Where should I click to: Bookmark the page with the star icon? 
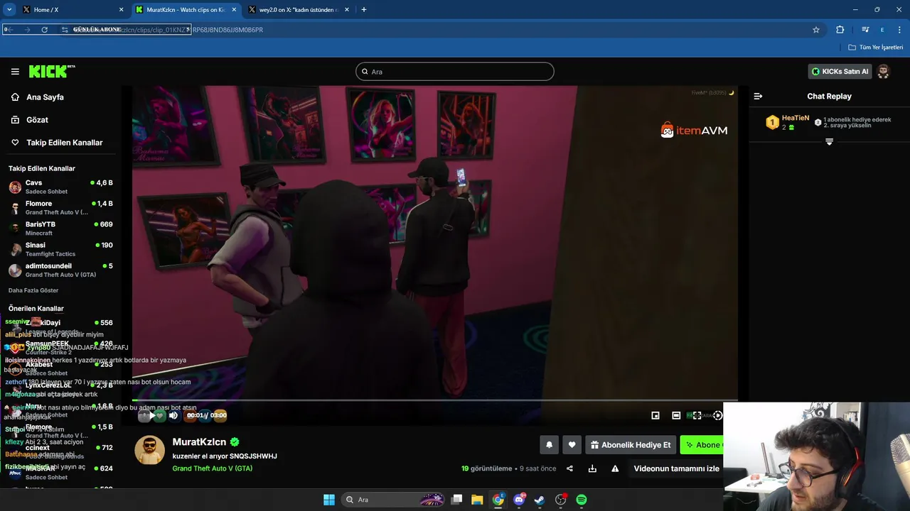pos(816,30)
